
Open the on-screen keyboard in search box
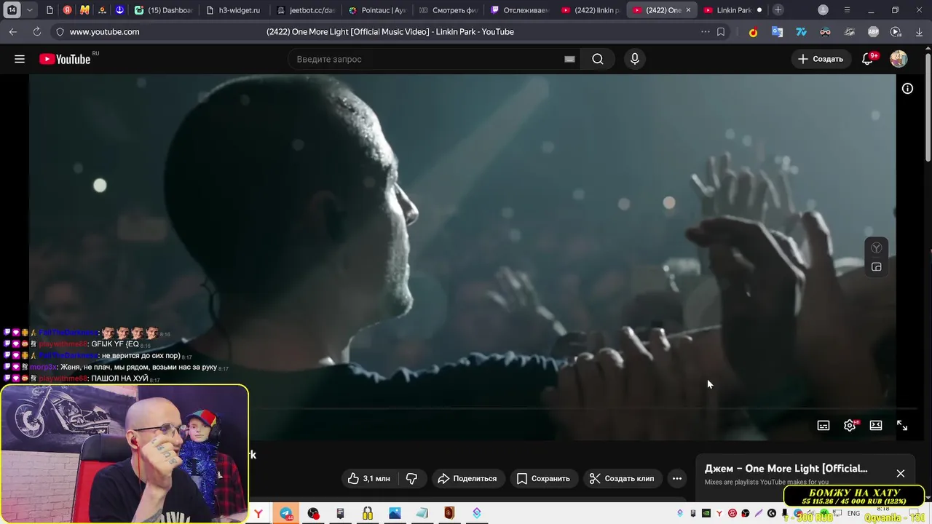569,59
